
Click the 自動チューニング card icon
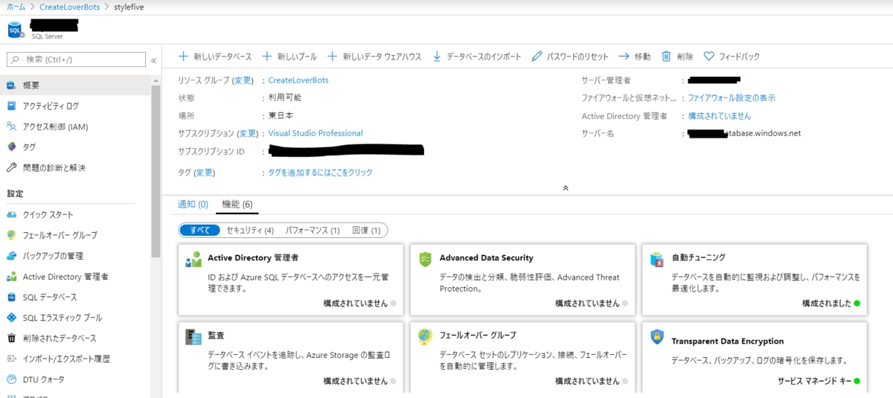click(657, 259)
